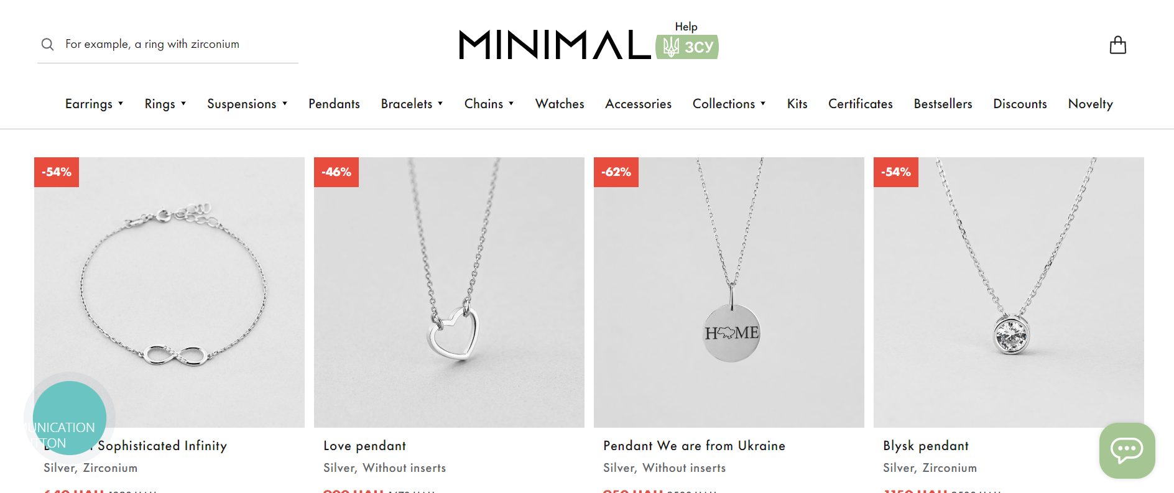Open the Bestsellers page

click(943, 104)
